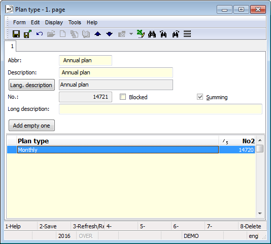The height and width of the screenshot is (244, 271).
Task: Minimize the Plan type window
Action: 224,9
